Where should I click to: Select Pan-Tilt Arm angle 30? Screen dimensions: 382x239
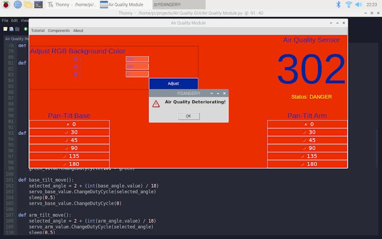coord(307,132)
